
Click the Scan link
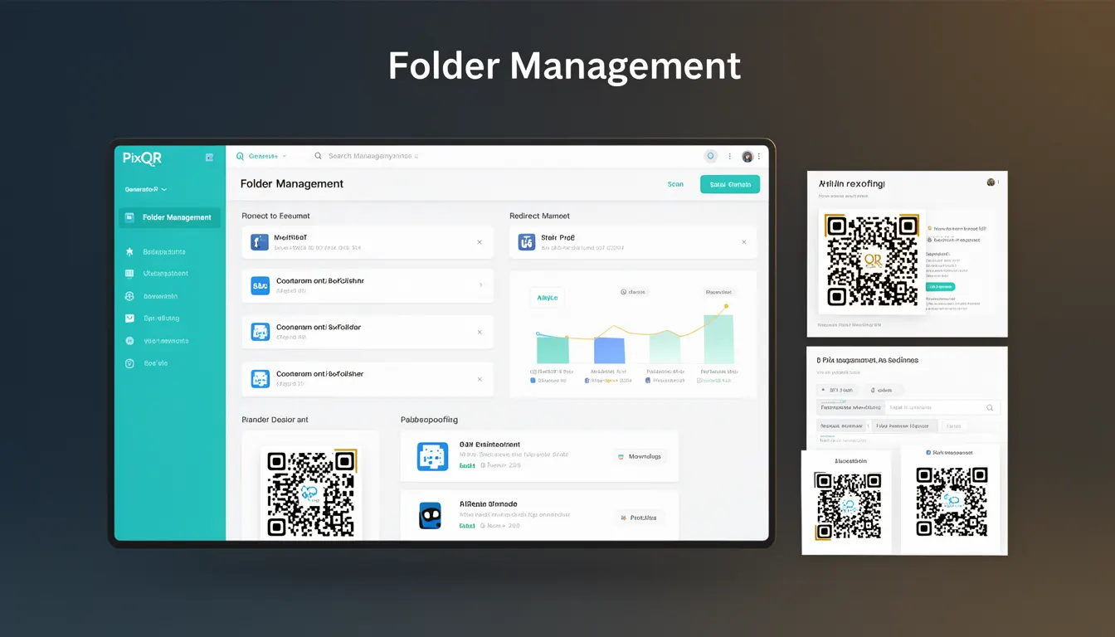point(676,184)
